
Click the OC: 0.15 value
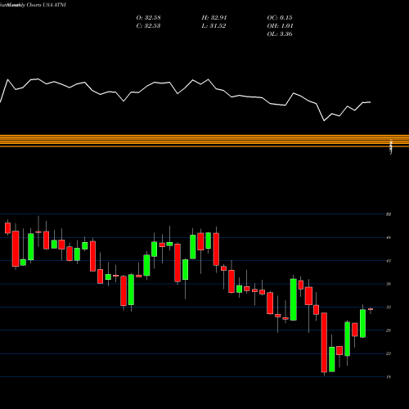[x=280, y=18]
